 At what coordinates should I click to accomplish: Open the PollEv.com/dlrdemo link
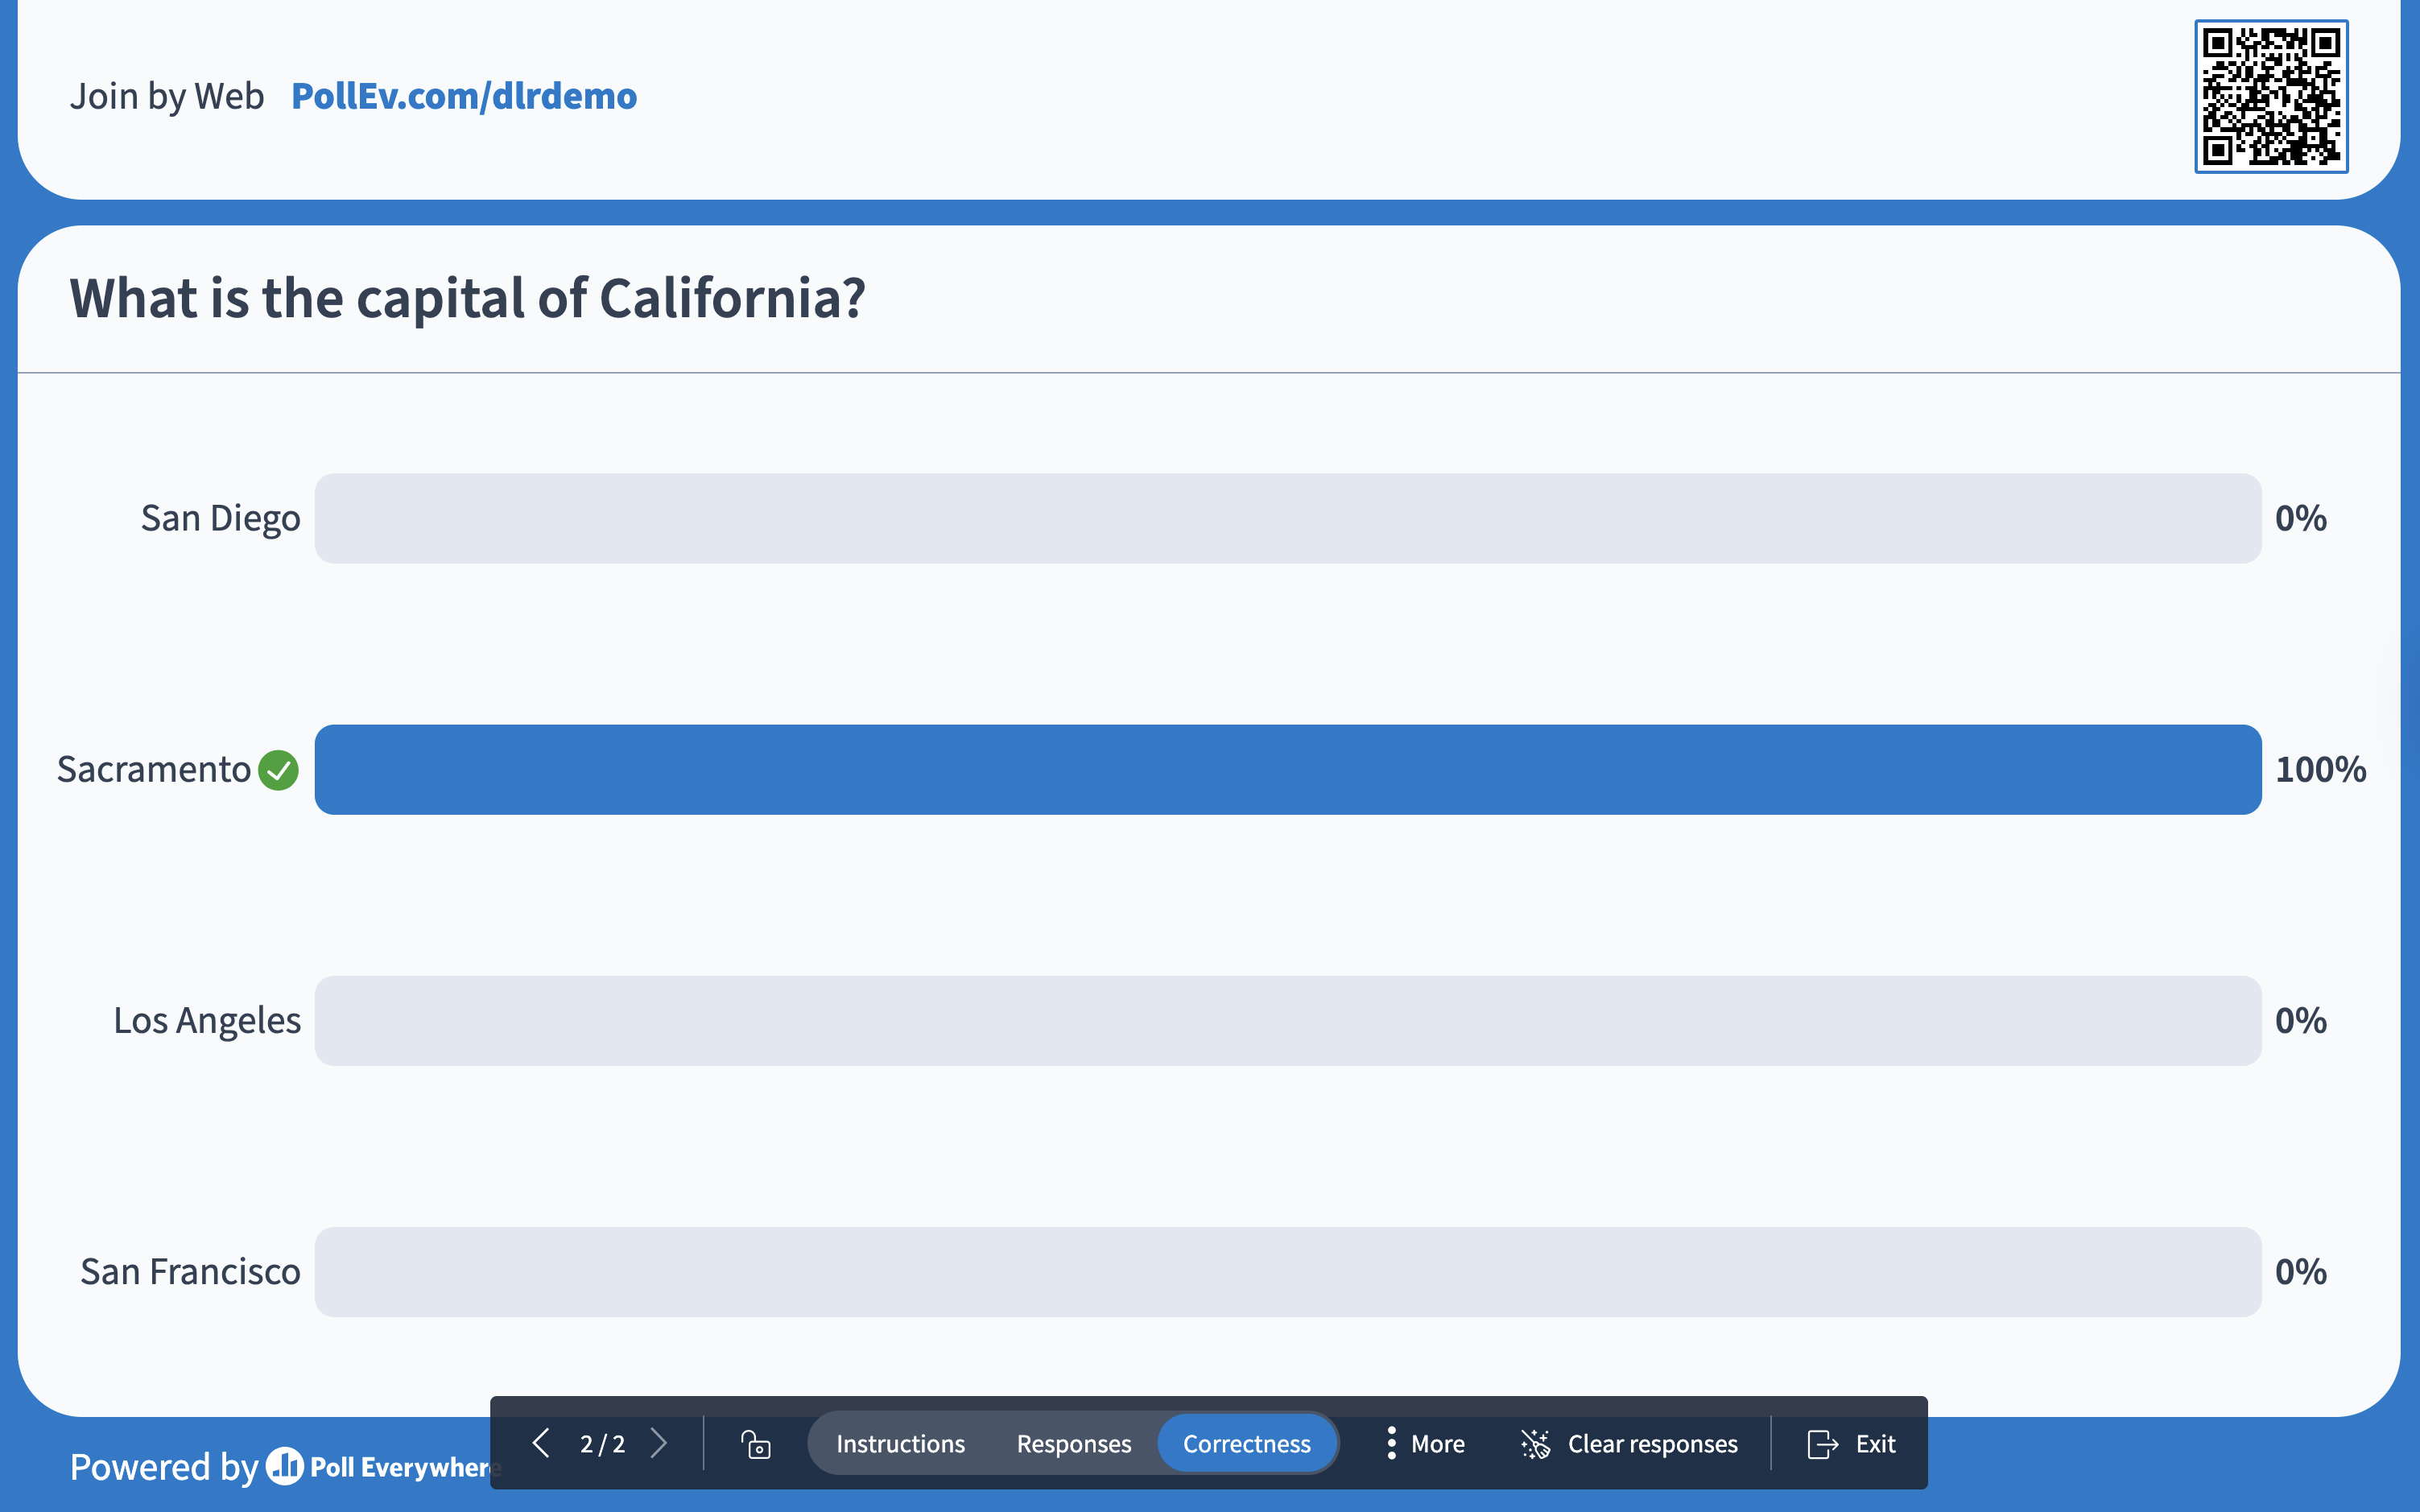[x=464, y=96]
